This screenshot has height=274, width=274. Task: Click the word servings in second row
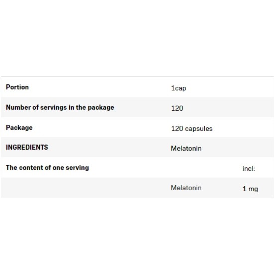tap(54, 108)
